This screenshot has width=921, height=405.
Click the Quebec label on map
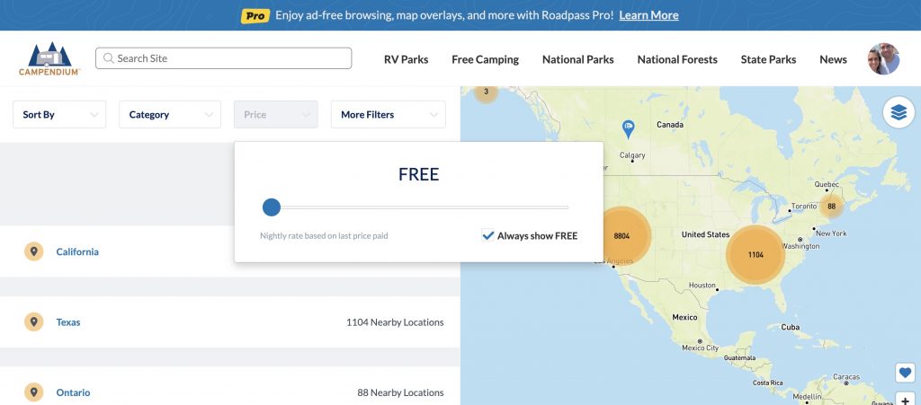tap(827, 184)
